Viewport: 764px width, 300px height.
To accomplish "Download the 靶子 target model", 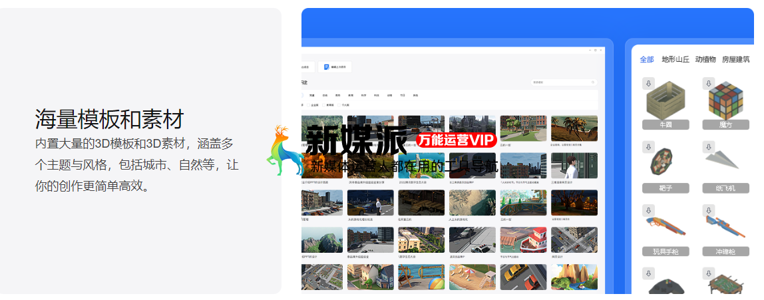I will (x=648, y=147).
